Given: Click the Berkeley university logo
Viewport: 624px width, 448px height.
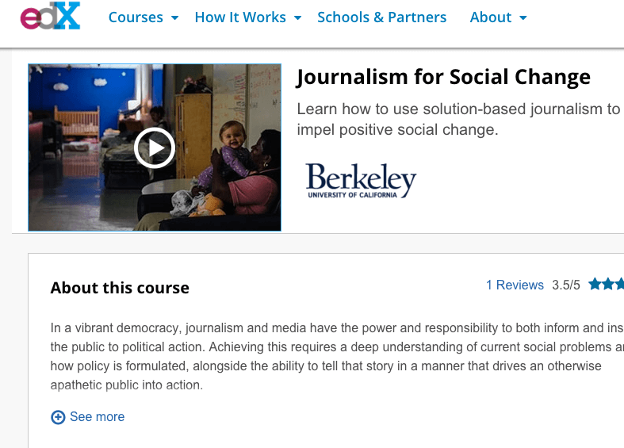Looking at the screenshot, I should click(361, 181).
